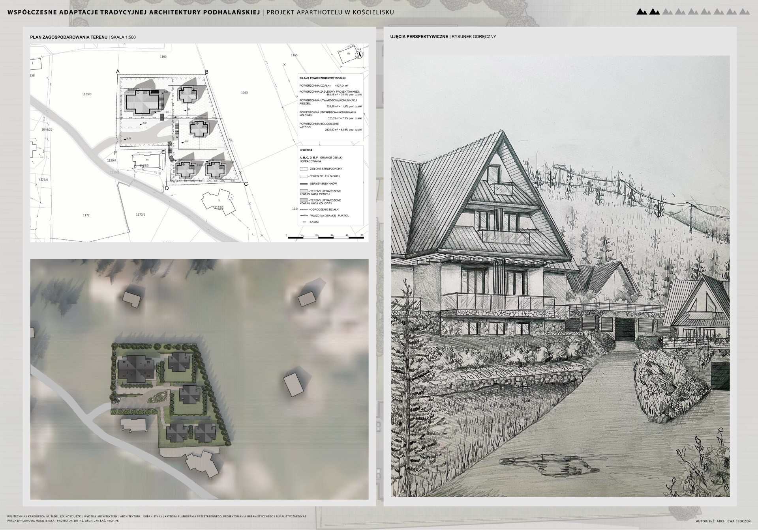
Task: Click the Obrysy Budynków thick line symbol
Action: point(303,184)
